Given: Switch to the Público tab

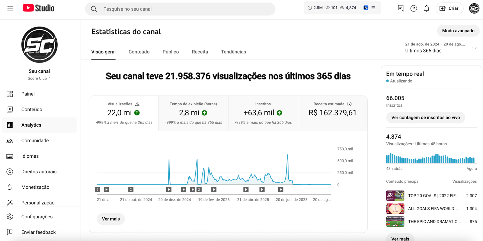Looking at the screenshot, I should 171,52.
